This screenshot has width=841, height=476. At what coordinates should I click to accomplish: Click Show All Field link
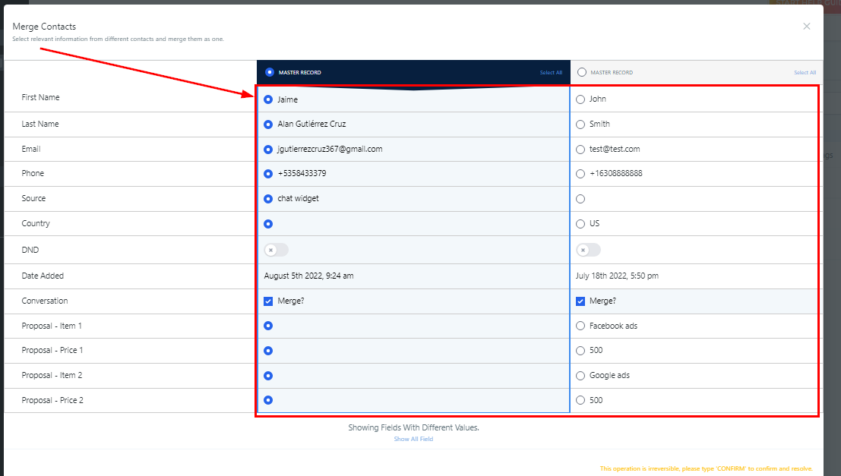[413, 439]
